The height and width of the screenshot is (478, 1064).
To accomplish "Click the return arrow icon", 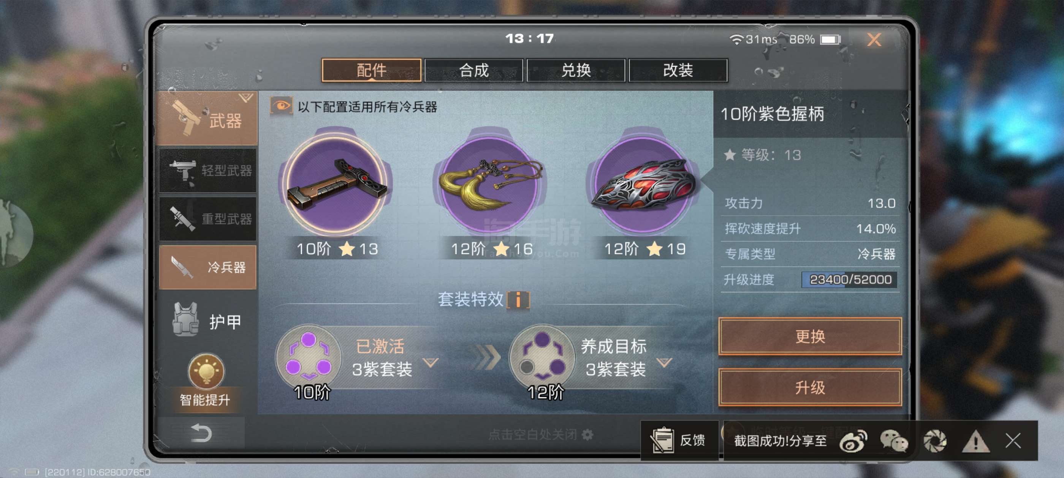I will [201, 433].
